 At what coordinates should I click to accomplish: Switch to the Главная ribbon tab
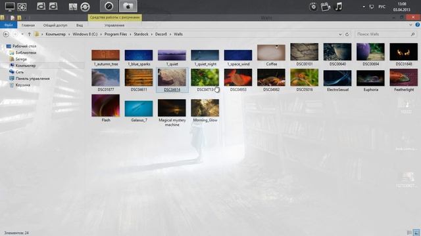click(28, 25)
